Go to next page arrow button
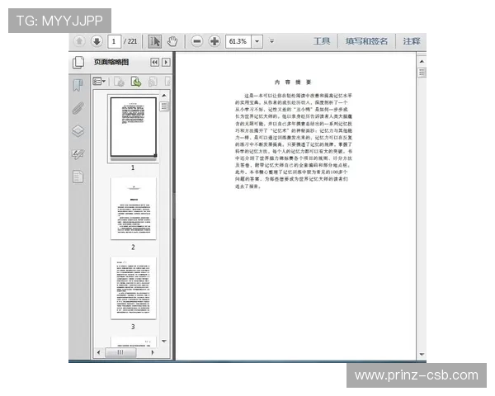The width and height of the screenshot is (495, 396). 97,41
